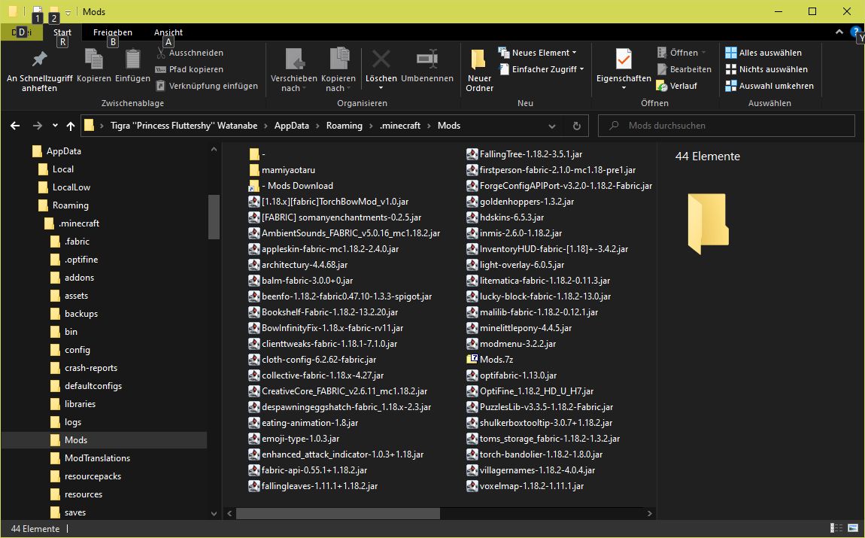
Task: Click the Bearbeiten edit command
Action: 684,69
